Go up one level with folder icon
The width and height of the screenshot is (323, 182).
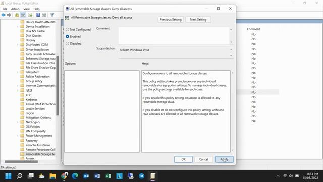pyautogui.click(x=17, y=15)
